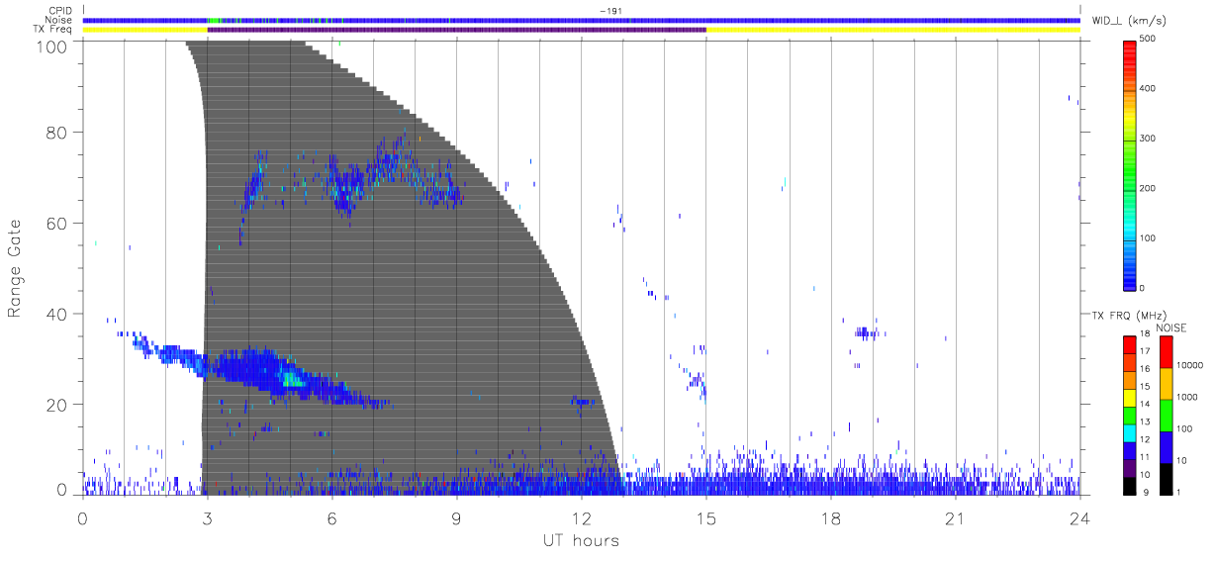Click the 1000 noise scale label
The image size is (1215, 561).
point(1186,397)
